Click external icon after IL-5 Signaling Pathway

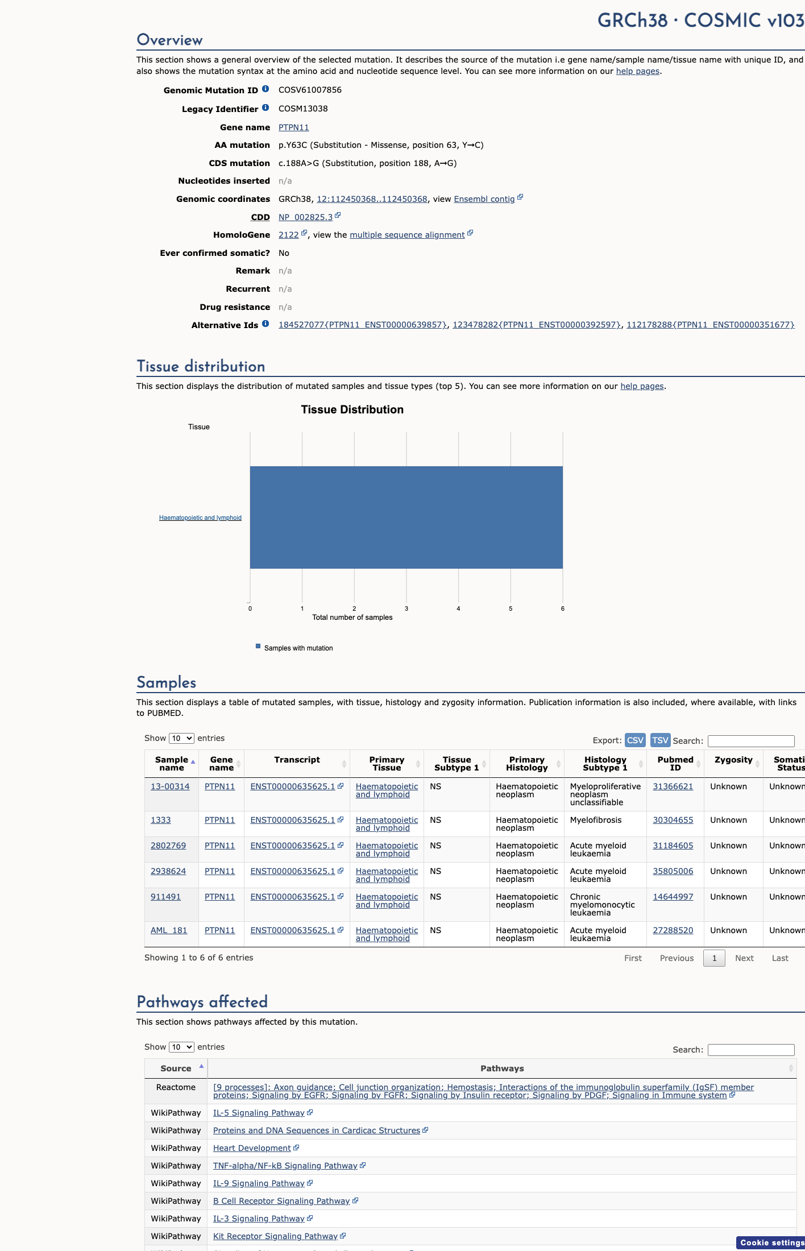310,1112
